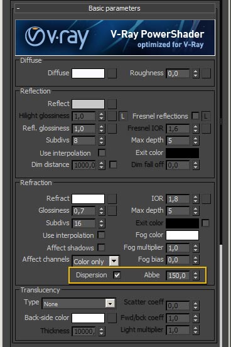
Task: Click the refraction Glossiness value field
Action: point(83,211)
